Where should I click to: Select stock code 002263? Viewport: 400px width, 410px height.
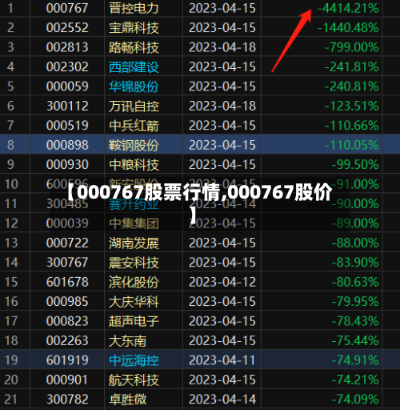[67, 340]
